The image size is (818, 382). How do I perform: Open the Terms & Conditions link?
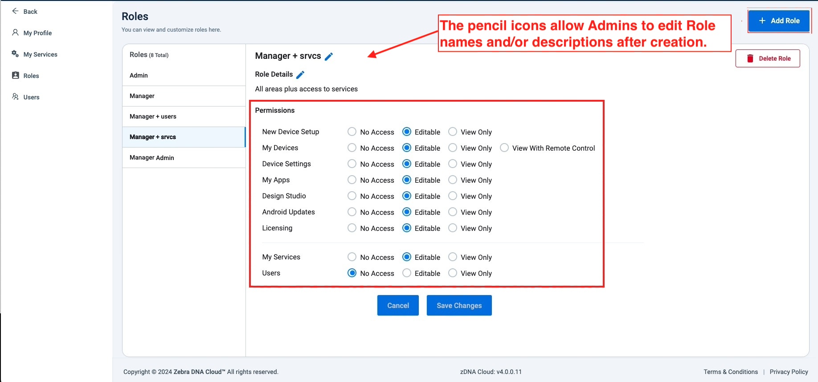731,372
